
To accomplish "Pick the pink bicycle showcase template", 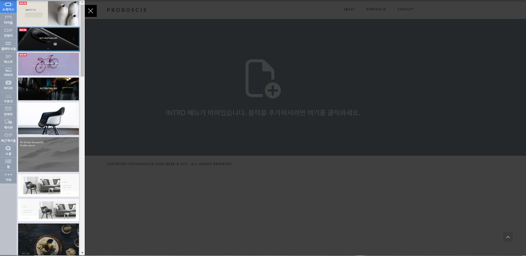I will pos(49,64).
